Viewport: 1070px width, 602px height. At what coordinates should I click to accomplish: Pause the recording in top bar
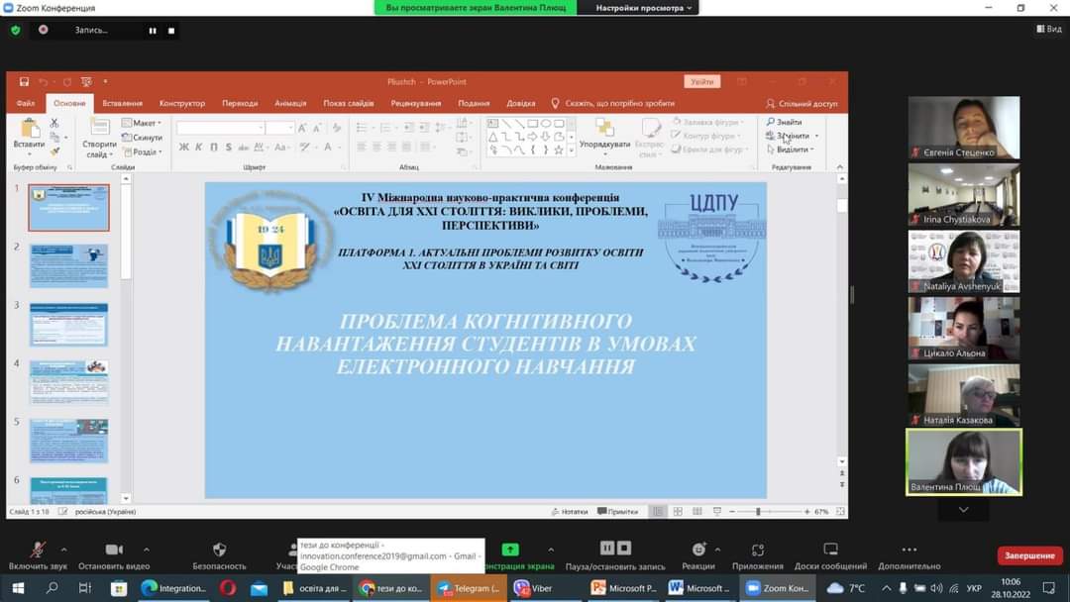(x=153, y=31)
